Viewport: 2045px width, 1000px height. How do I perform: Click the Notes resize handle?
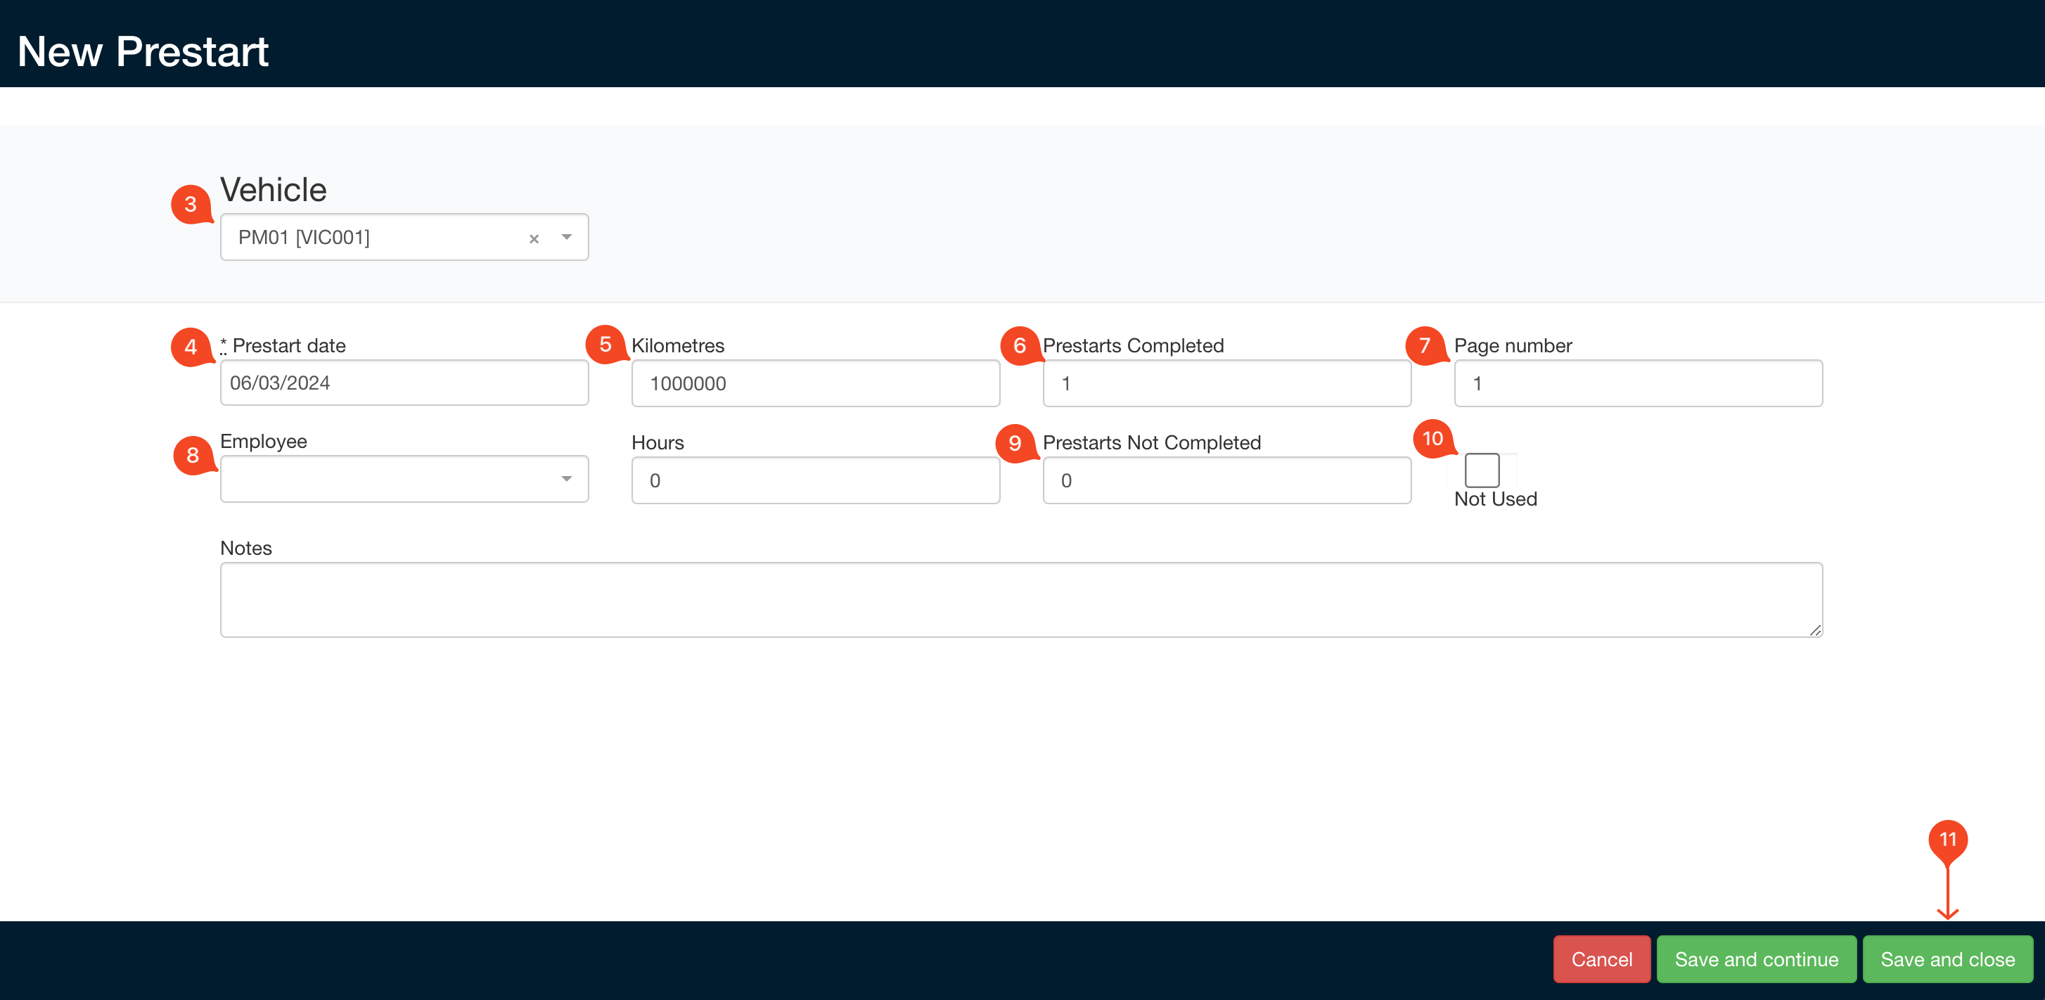tap(1816, 632)
